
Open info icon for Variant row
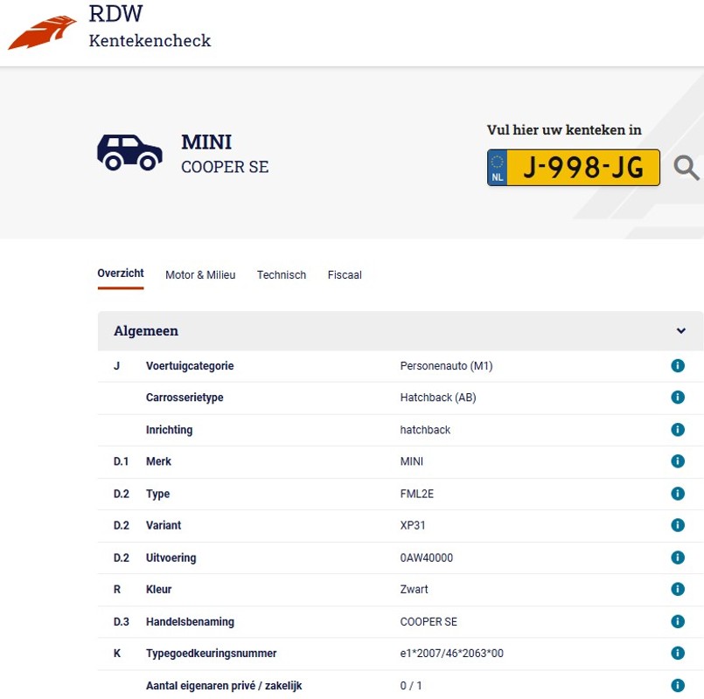(x=678, y=525)
